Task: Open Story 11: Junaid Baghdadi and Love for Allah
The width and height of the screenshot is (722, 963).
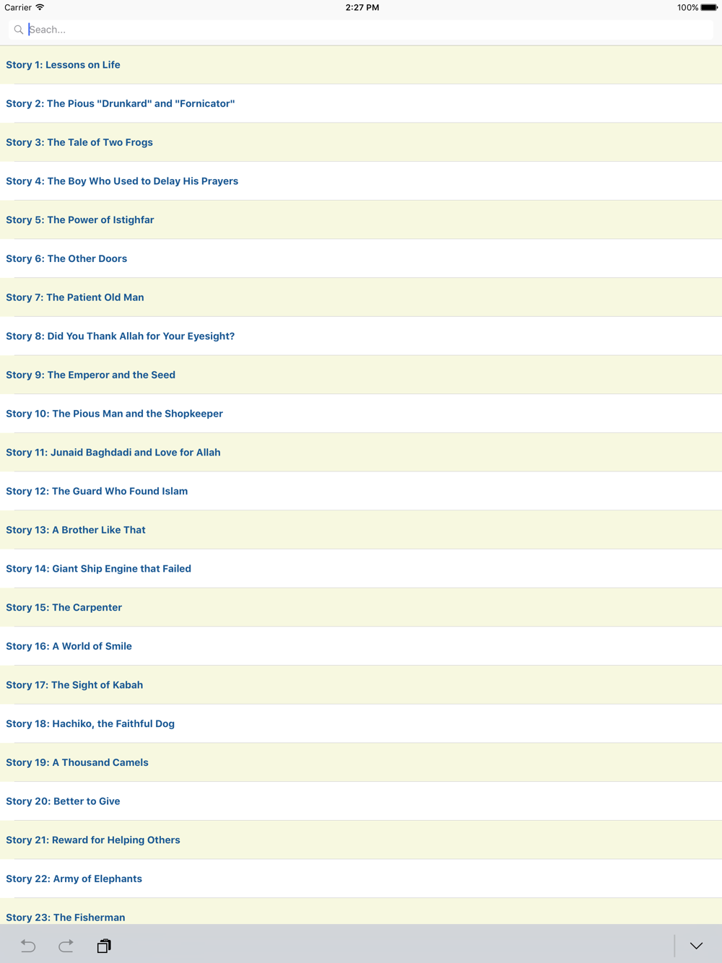Action: [361, 453]
